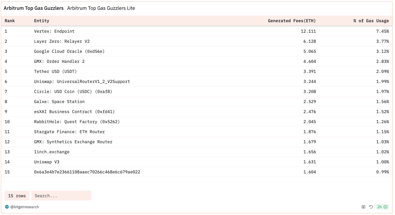Click the 1.03% gas usage value
Image resolution: width=395 pixels, height=215 pixels.
pos(383,142)
